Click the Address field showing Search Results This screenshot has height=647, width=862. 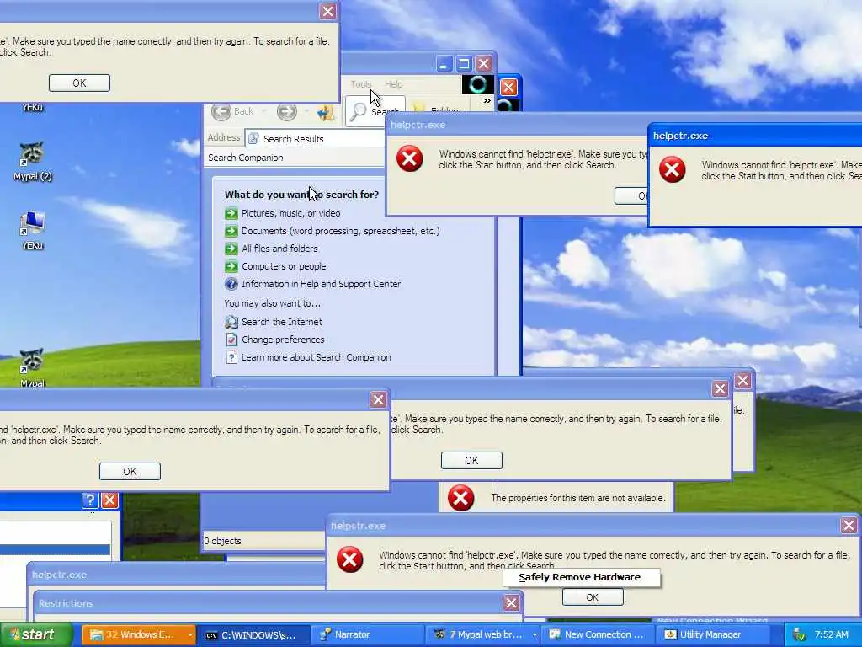(316, 139)
